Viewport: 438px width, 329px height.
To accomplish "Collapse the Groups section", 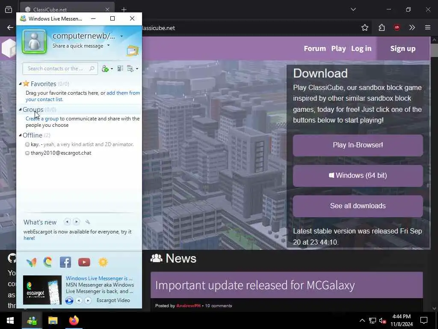I will [20, 109].
